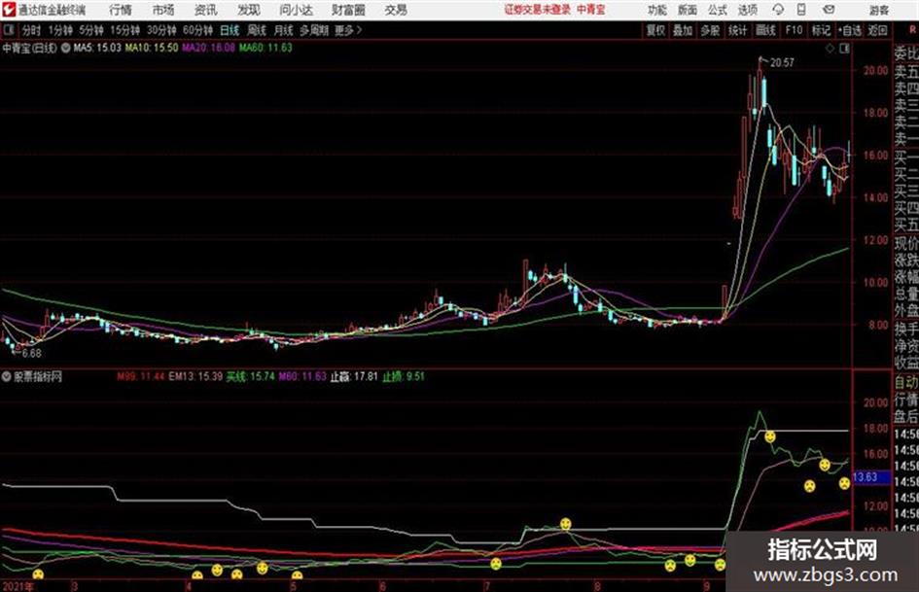Select the 日线 daily timeframe
Screen dimensions: 919x592
tap(230, 30)
